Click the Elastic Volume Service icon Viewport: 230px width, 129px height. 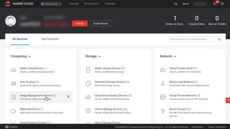[x=88, y=70]
